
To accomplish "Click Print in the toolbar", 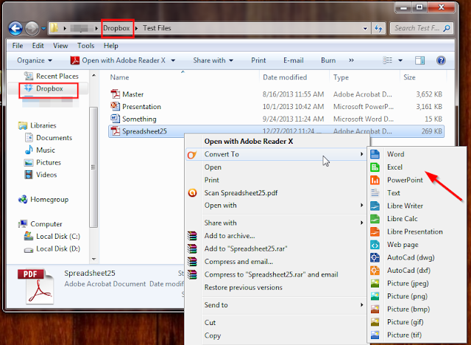I will pos(258,60).
